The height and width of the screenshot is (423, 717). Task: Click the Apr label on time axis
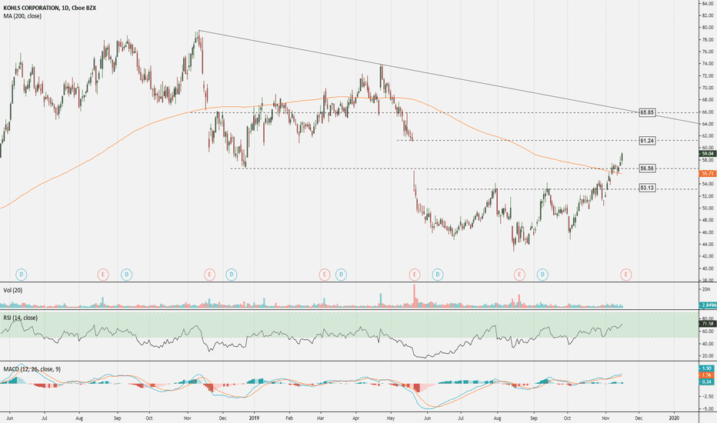(355, 418)
